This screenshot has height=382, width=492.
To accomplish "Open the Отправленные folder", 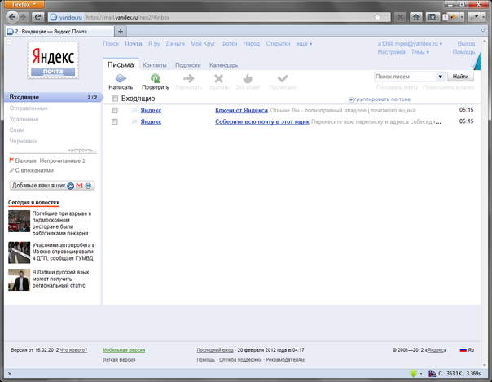I will pyautogui.click(x=29, y=108).
